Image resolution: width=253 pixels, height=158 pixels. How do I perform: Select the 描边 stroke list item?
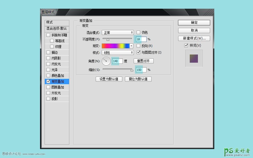click(x=55, y=52)
